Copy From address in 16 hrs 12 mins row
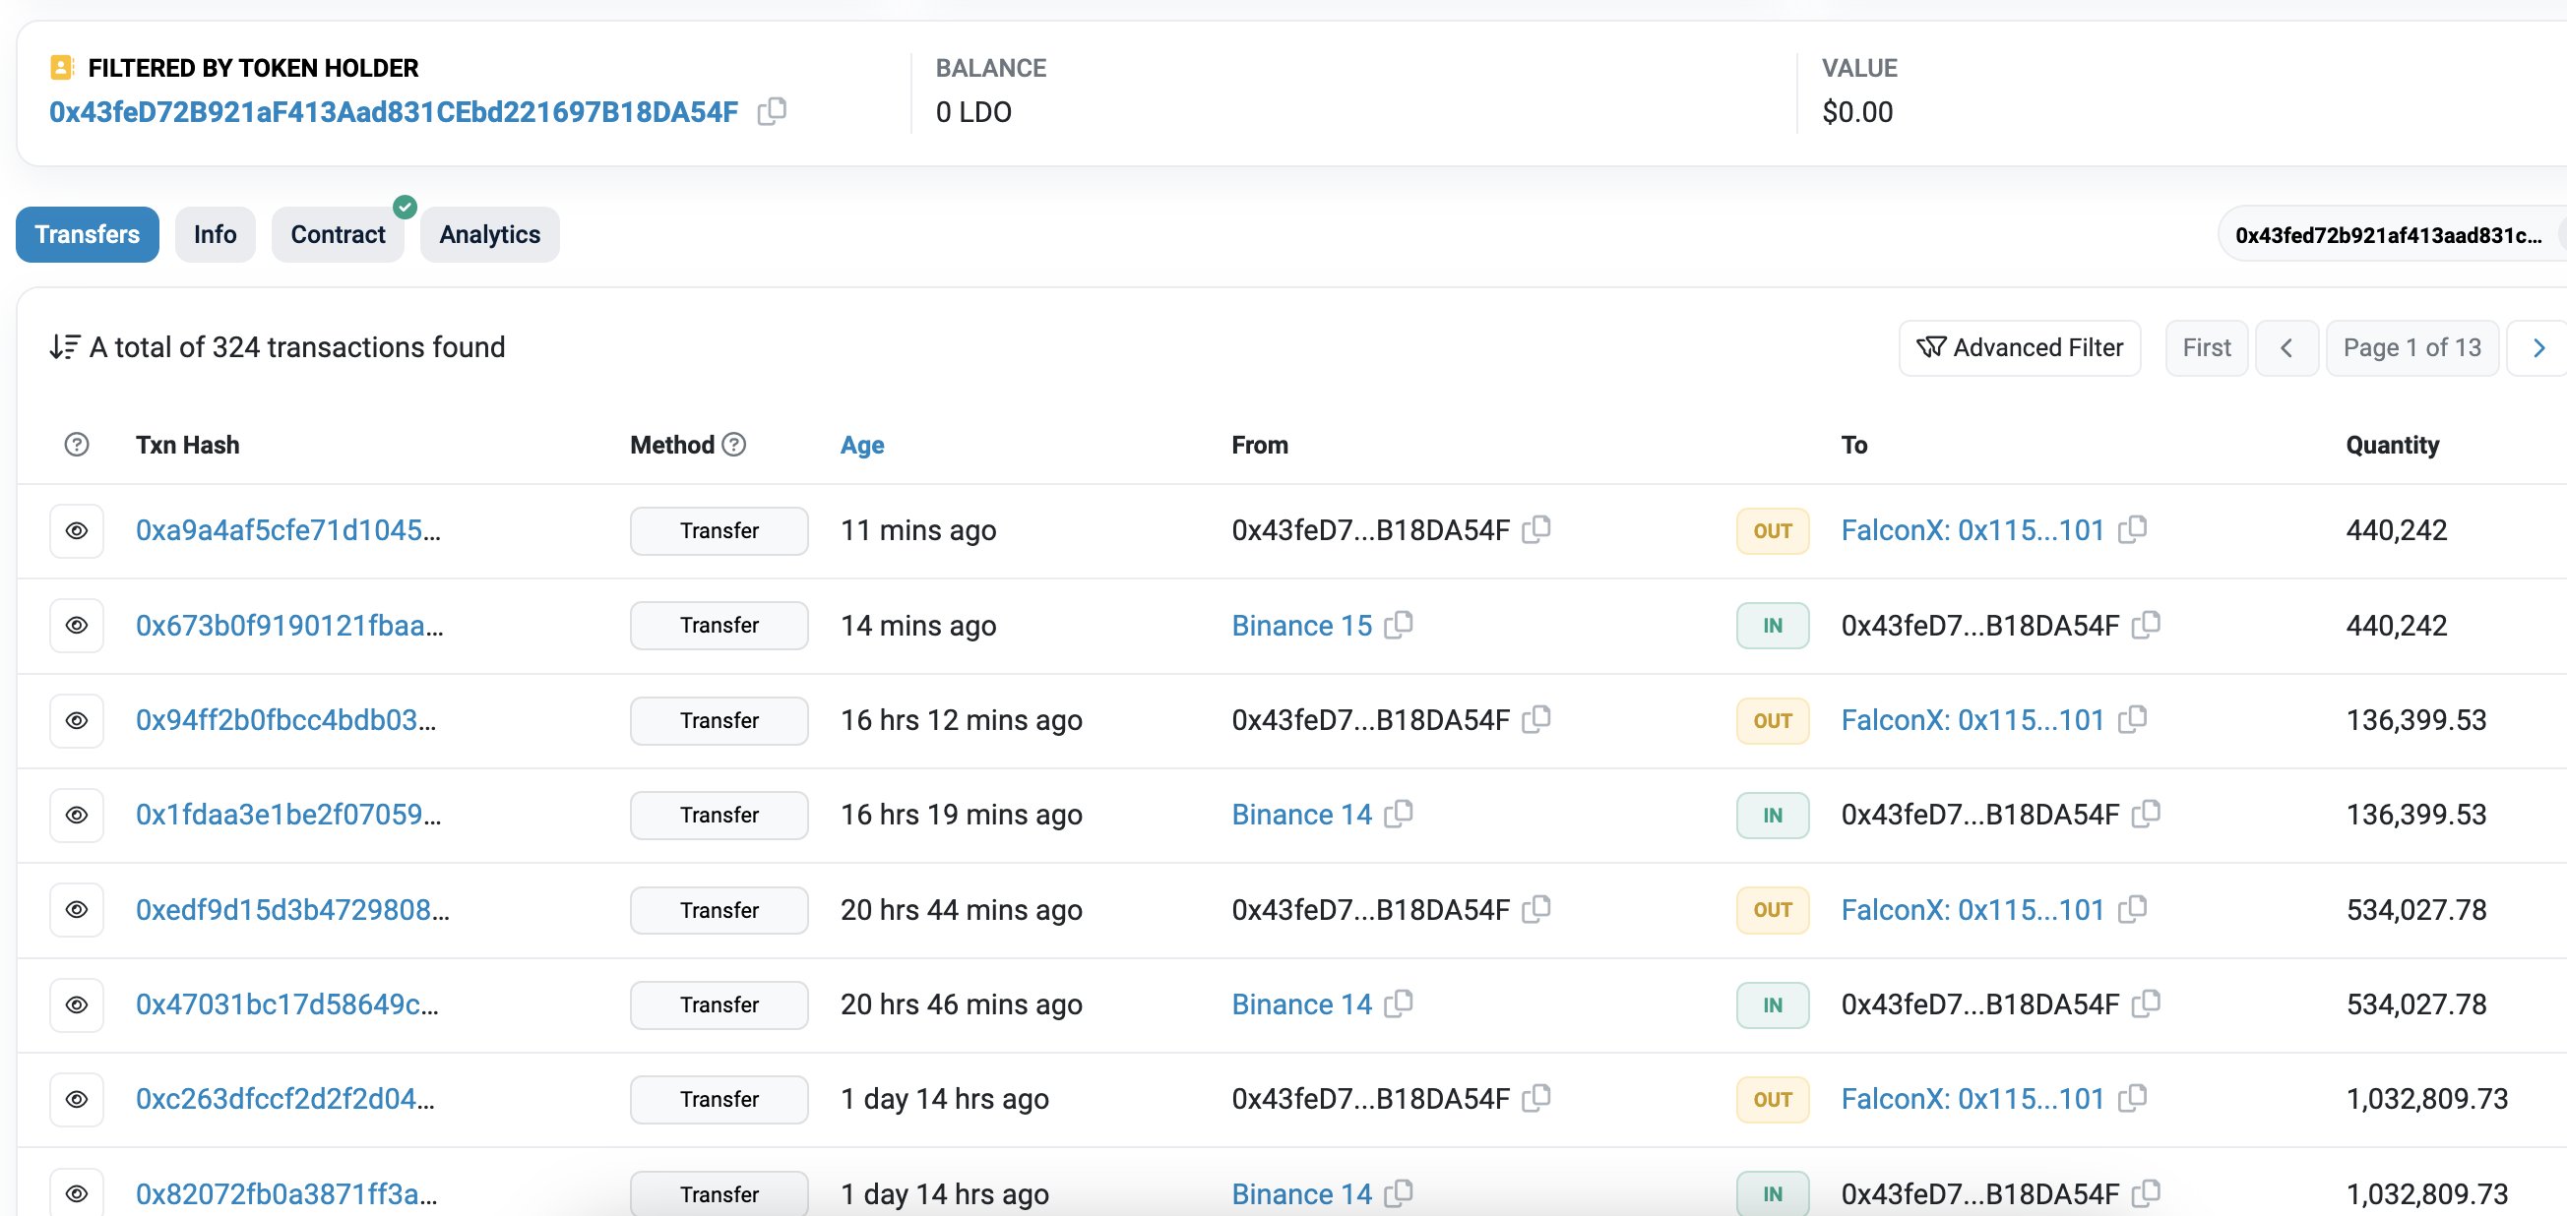Viewport: 2567px width, 1216px height. click(1536, 719)
